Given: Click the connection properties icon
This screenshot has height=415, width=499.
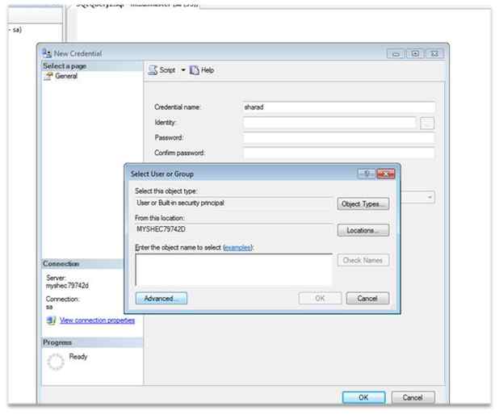Looking at the screenshot, I should [51, 321].
